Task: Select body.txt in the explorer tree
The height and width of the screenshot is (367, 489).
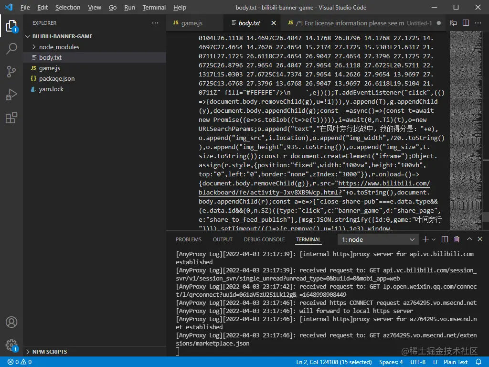Action: pyautogui.click(x=95, y=57)
